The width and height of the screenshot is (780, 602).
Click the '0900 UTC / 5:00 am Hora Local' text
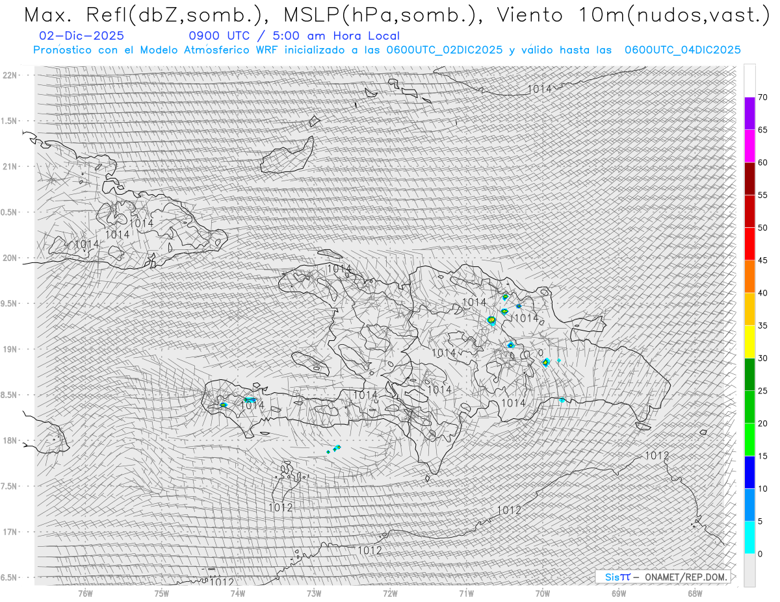click(294, 36)
